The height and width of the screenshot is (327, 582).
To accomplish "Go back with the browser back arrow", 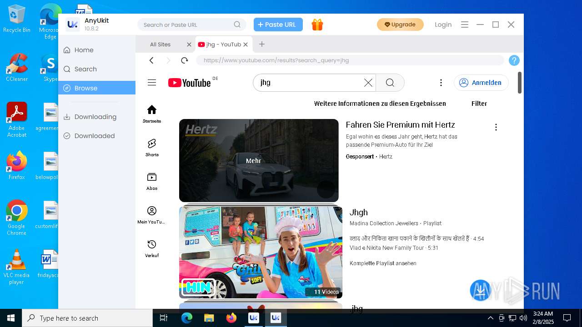I will click(151, 60).
